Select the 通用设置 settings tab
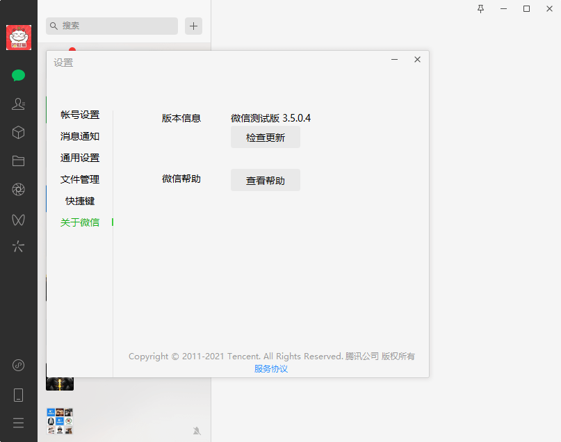This screenshot has height=442, width=561. point(80,158)
